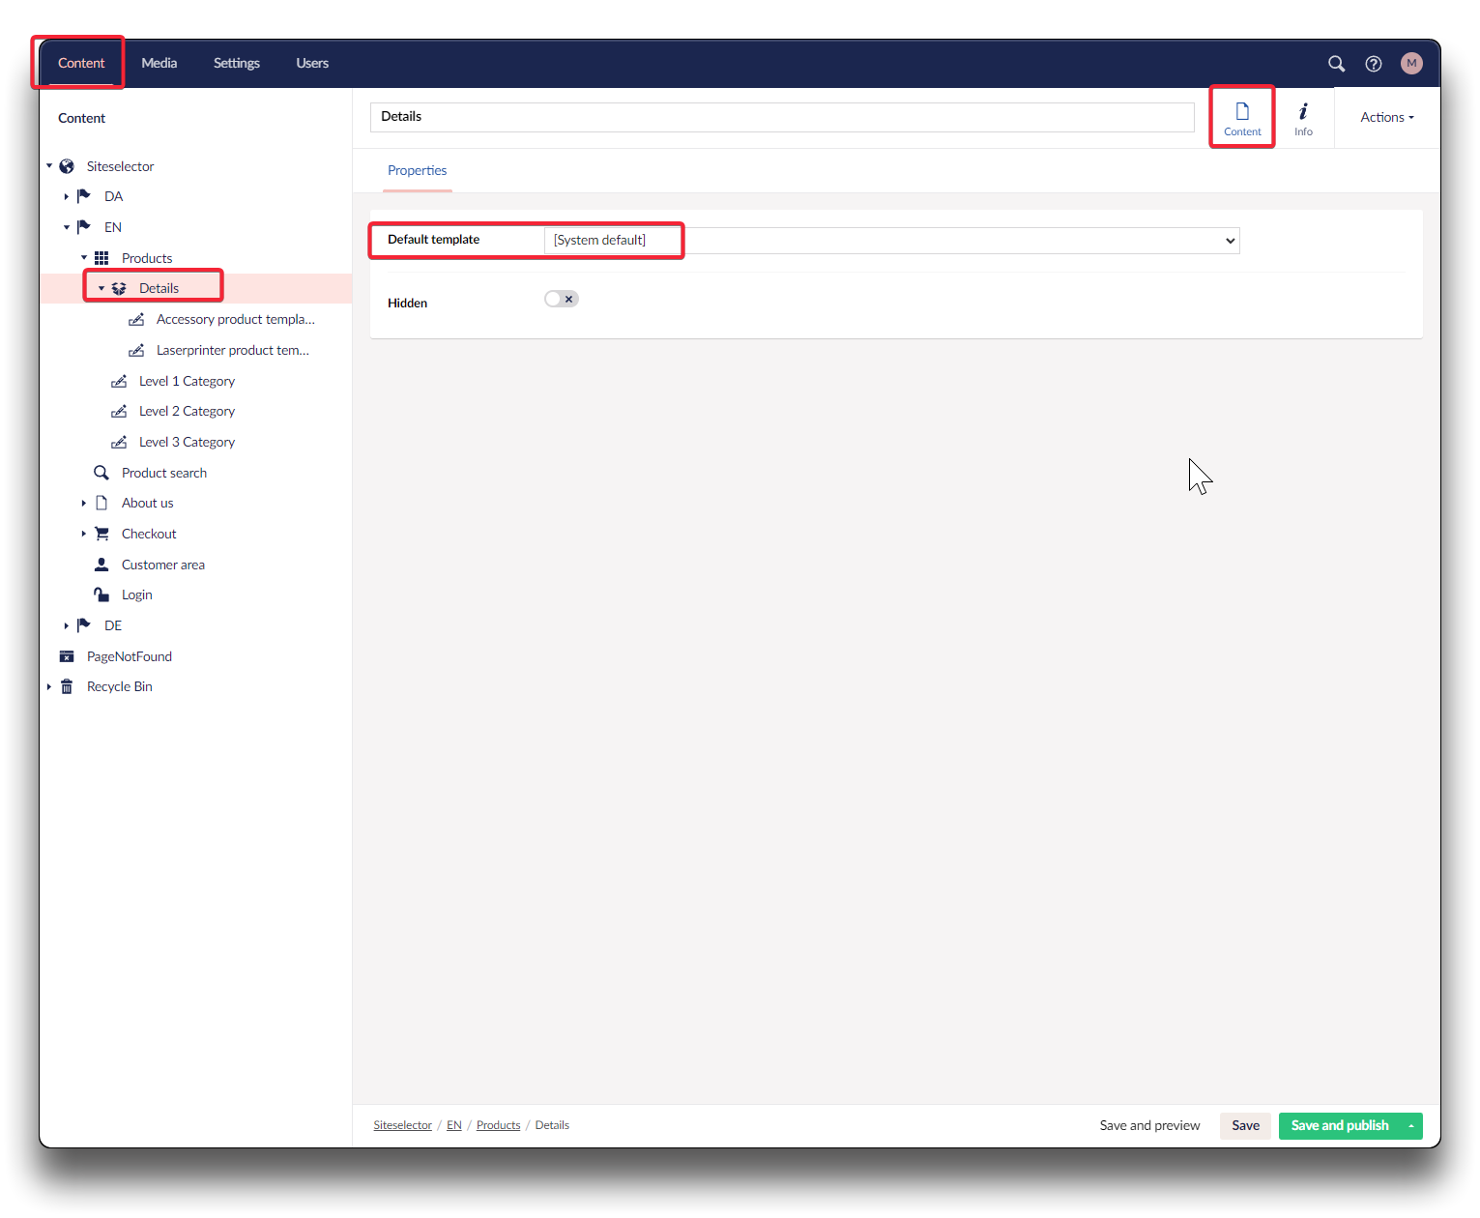Click the About us document icon
1480x1218 pixels.
click(102, 503)
